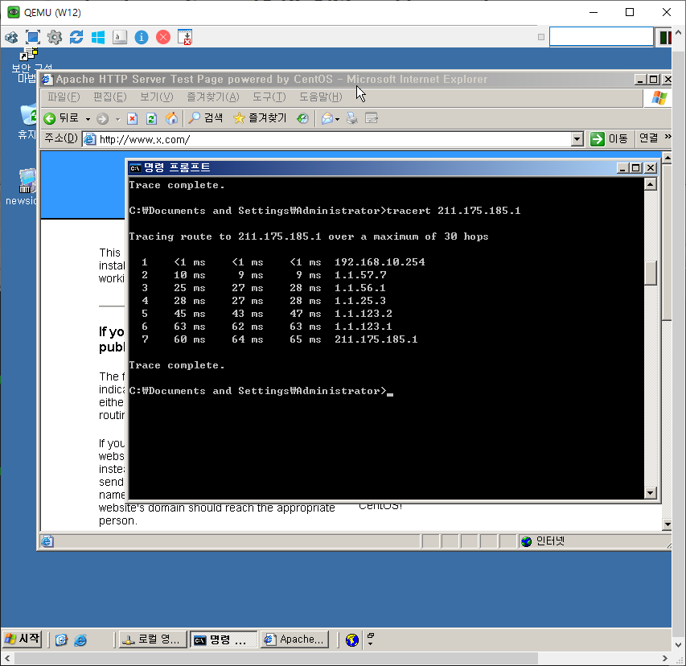
Task: Minimize the command prompt window
Action: click(623, 167)
